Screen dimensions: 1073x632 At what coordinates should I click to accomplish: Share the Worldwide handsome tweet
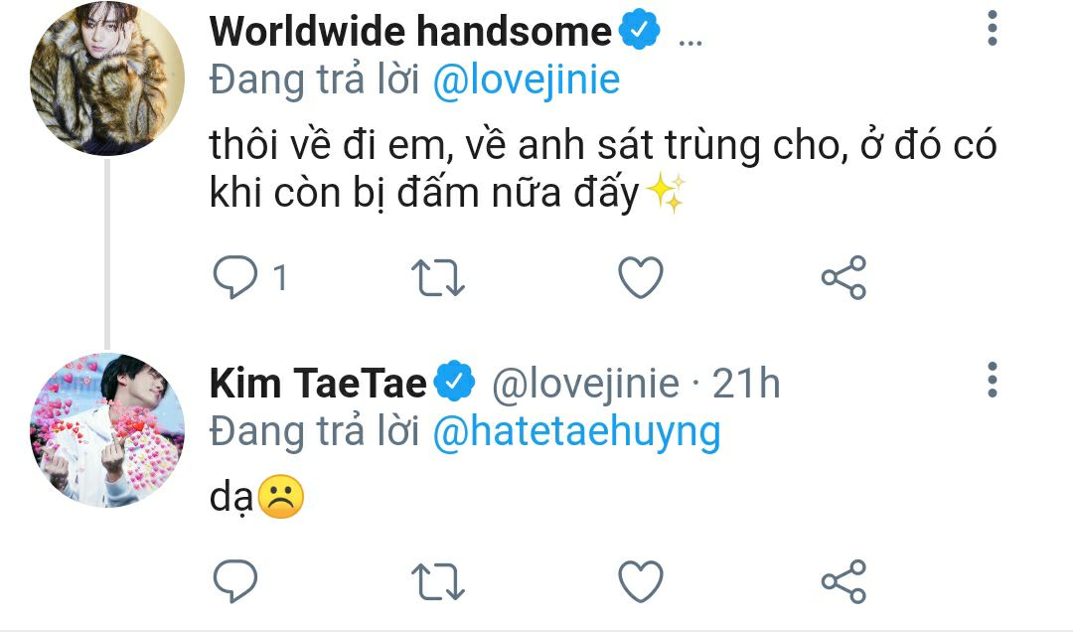(x=843, y=278)
